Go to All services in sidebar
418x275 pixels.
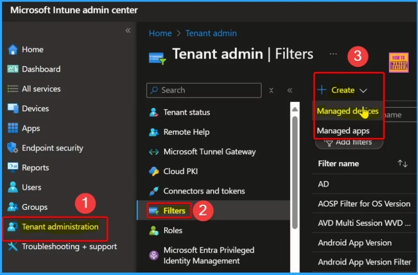[x=41, y=89]
